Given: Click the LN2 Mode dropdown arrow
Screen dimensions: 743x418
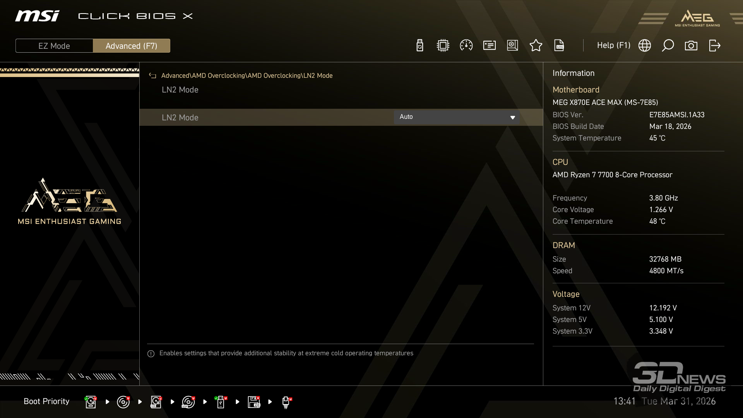Looking at the screenshot, I should pyautogui.click(x=512, y=117).
